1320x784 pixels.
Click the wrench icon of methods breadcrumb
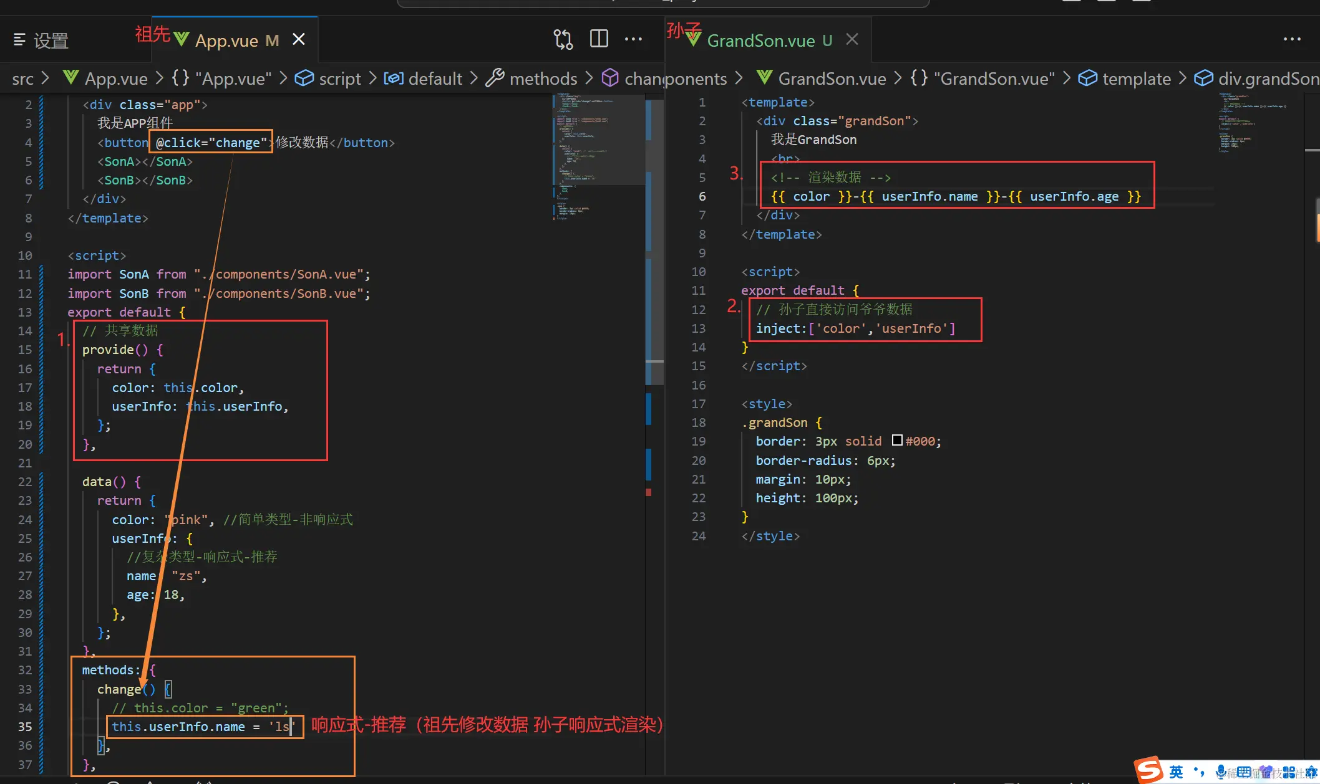coord(495,78)
